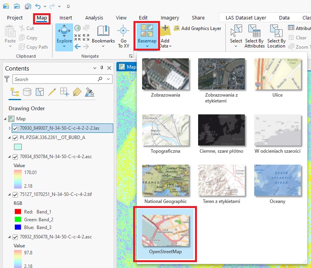Click Add Graphics Layer button

tap(197, 28)
